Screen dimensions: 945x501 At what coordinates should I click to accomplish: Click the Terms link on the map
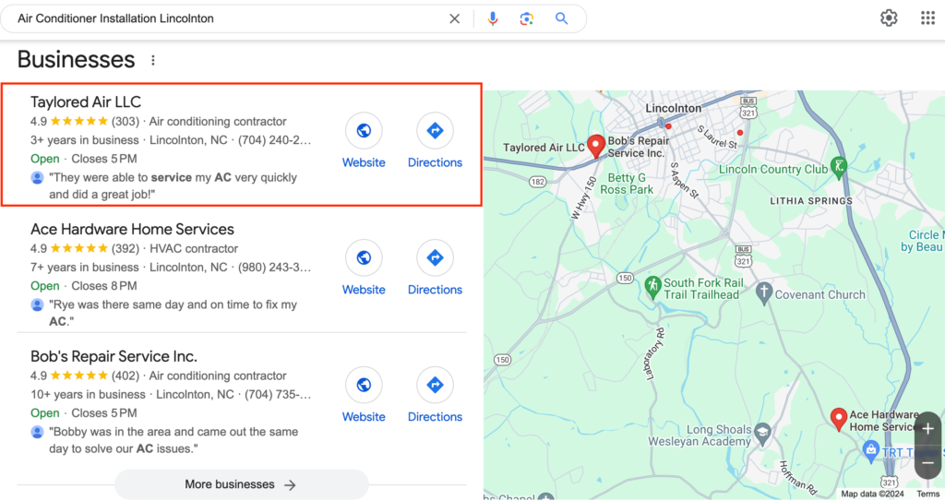[927, 494]
